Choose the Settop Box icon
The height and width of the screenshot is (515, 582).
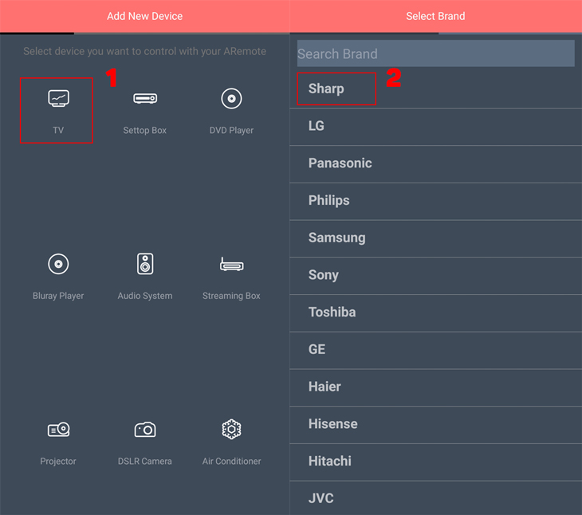coord(145,99)
